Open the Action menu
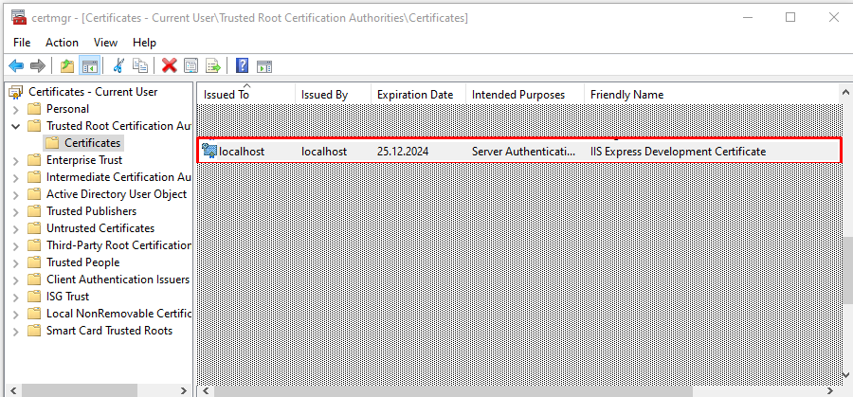The height and width of the screenshot is (397, 853). (62, 43)
